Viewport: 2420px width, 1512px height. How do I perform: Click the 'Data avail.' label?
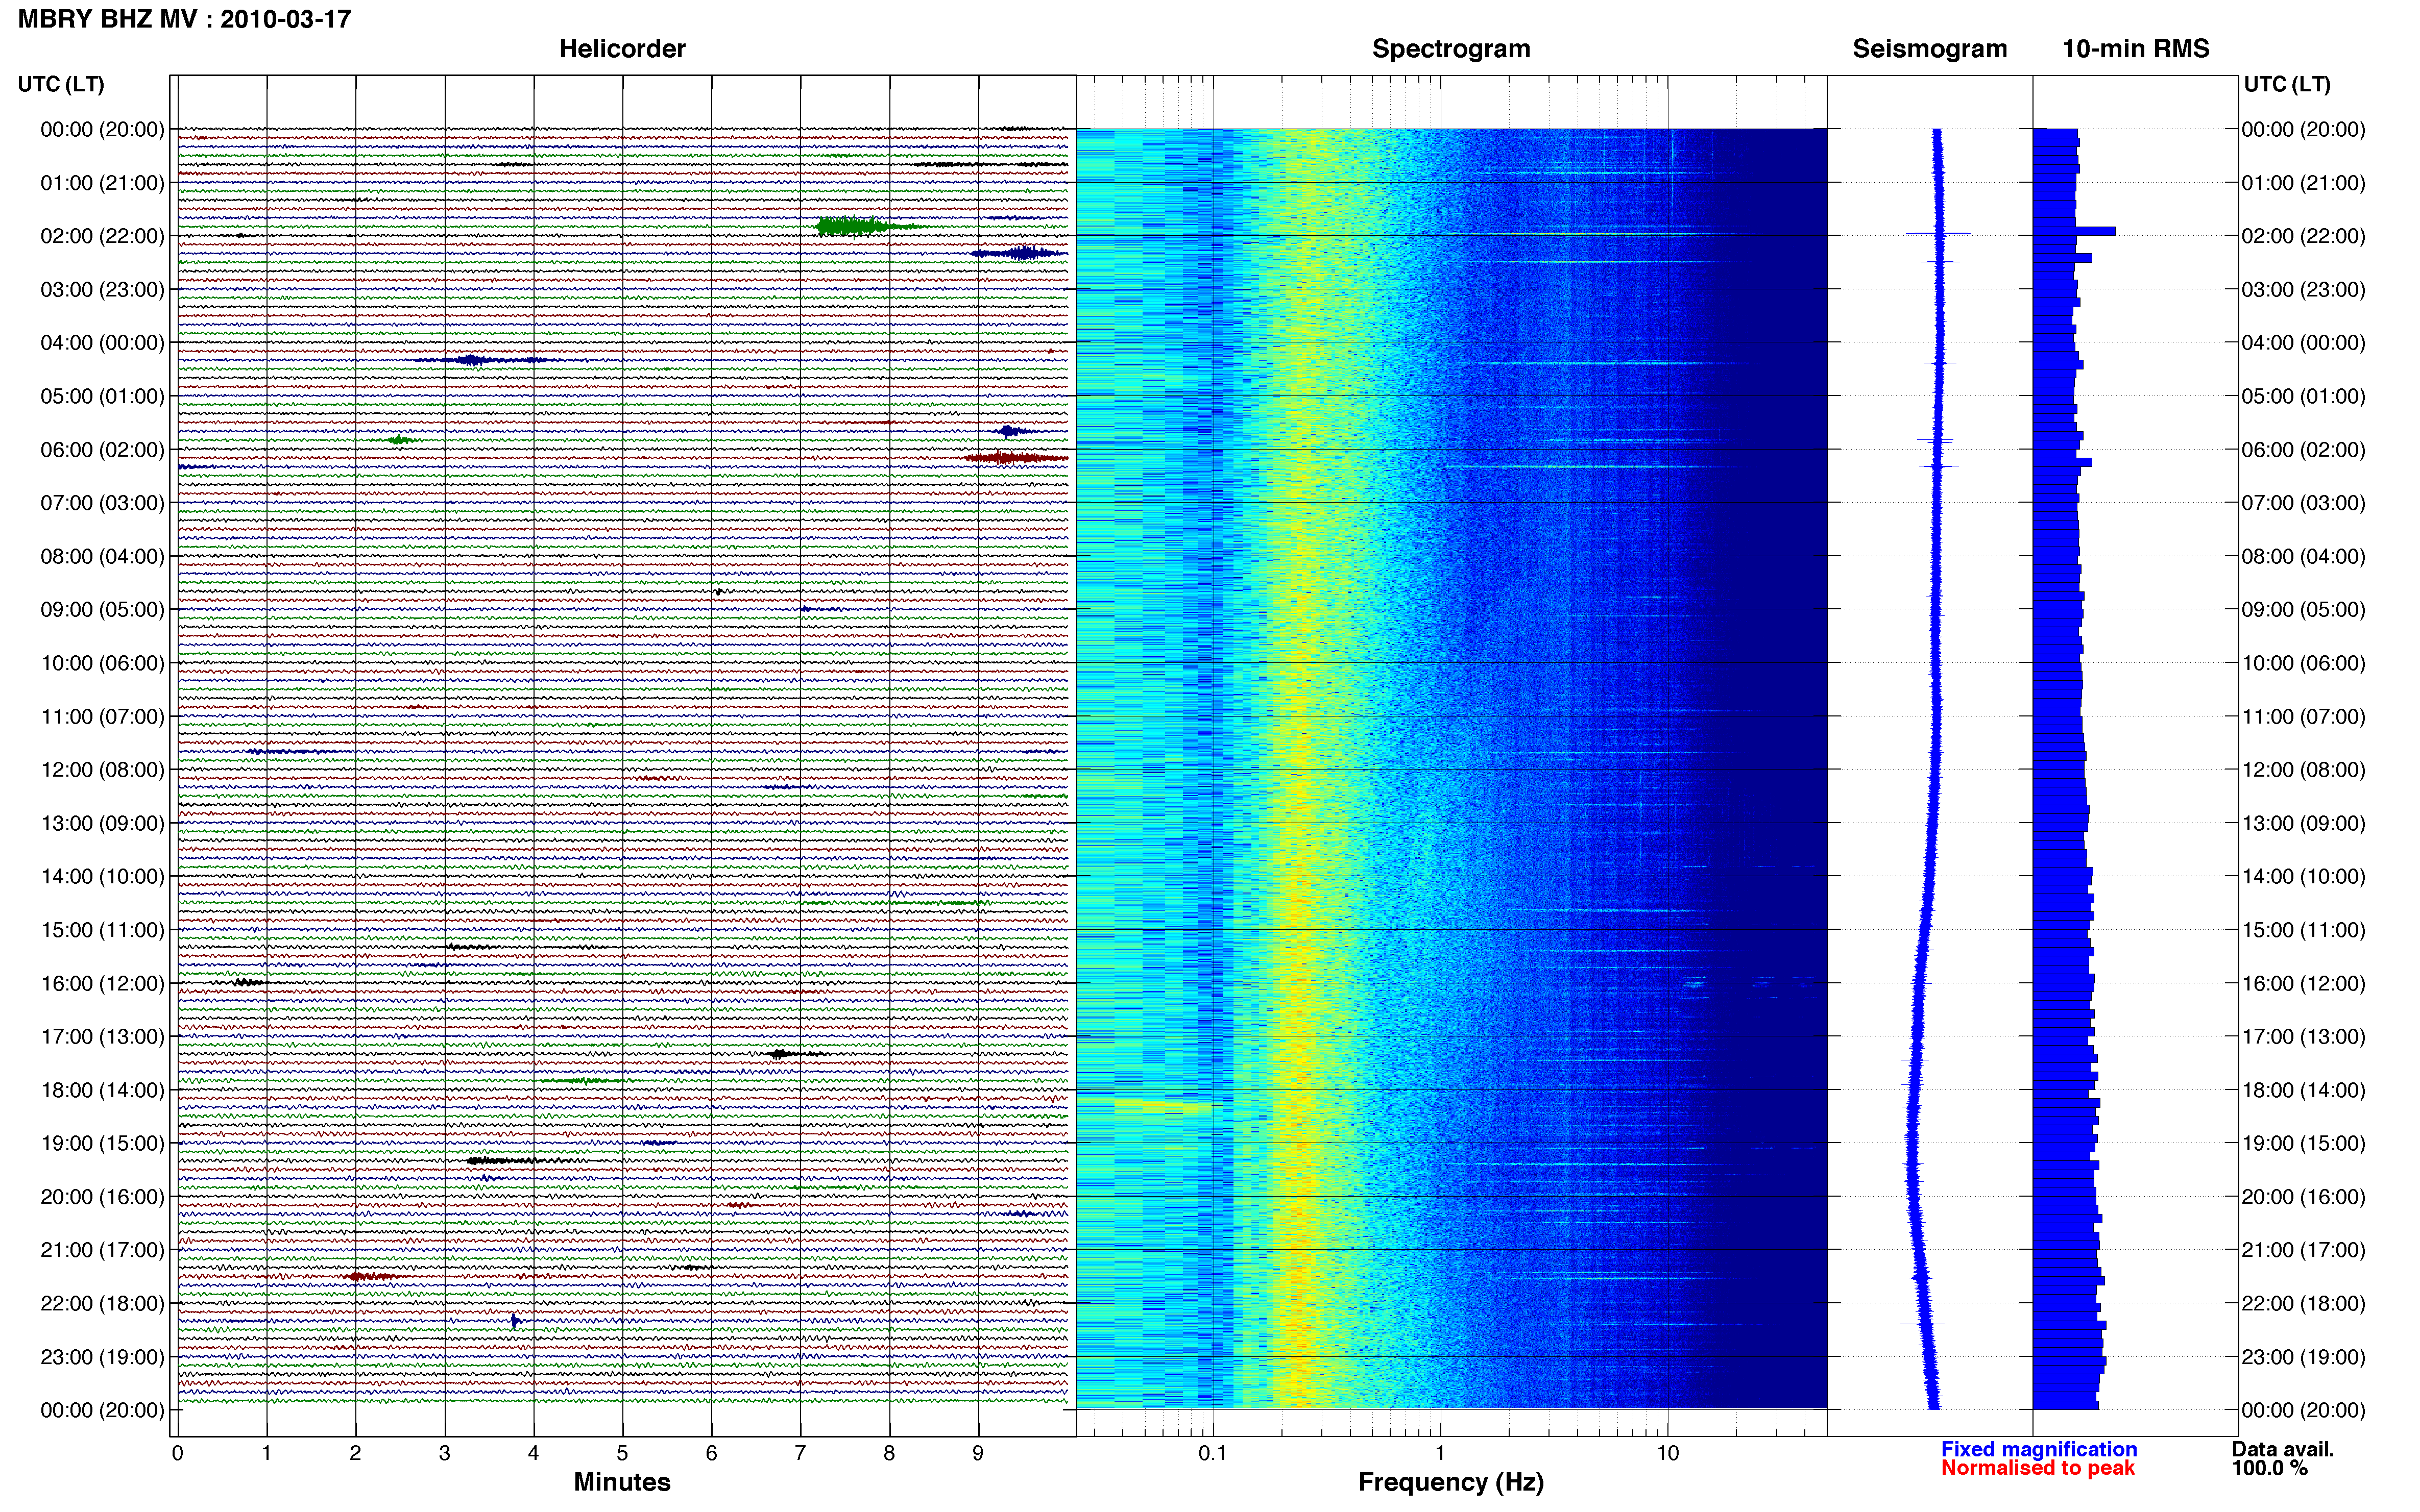click(x=2283, y=1449)
